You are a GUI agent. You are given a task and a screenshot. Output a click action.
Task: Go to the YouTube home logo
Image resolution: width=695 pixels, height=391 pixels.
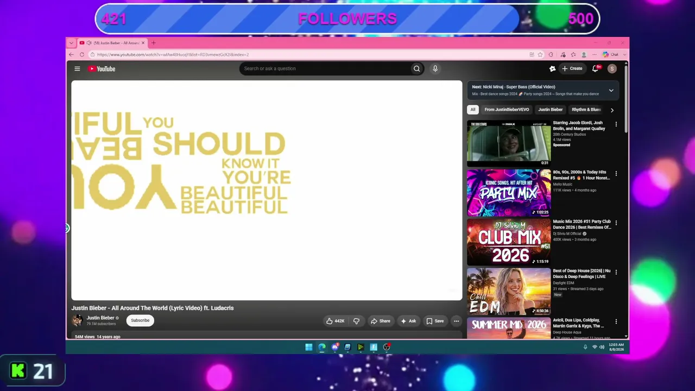coord(102,69)
